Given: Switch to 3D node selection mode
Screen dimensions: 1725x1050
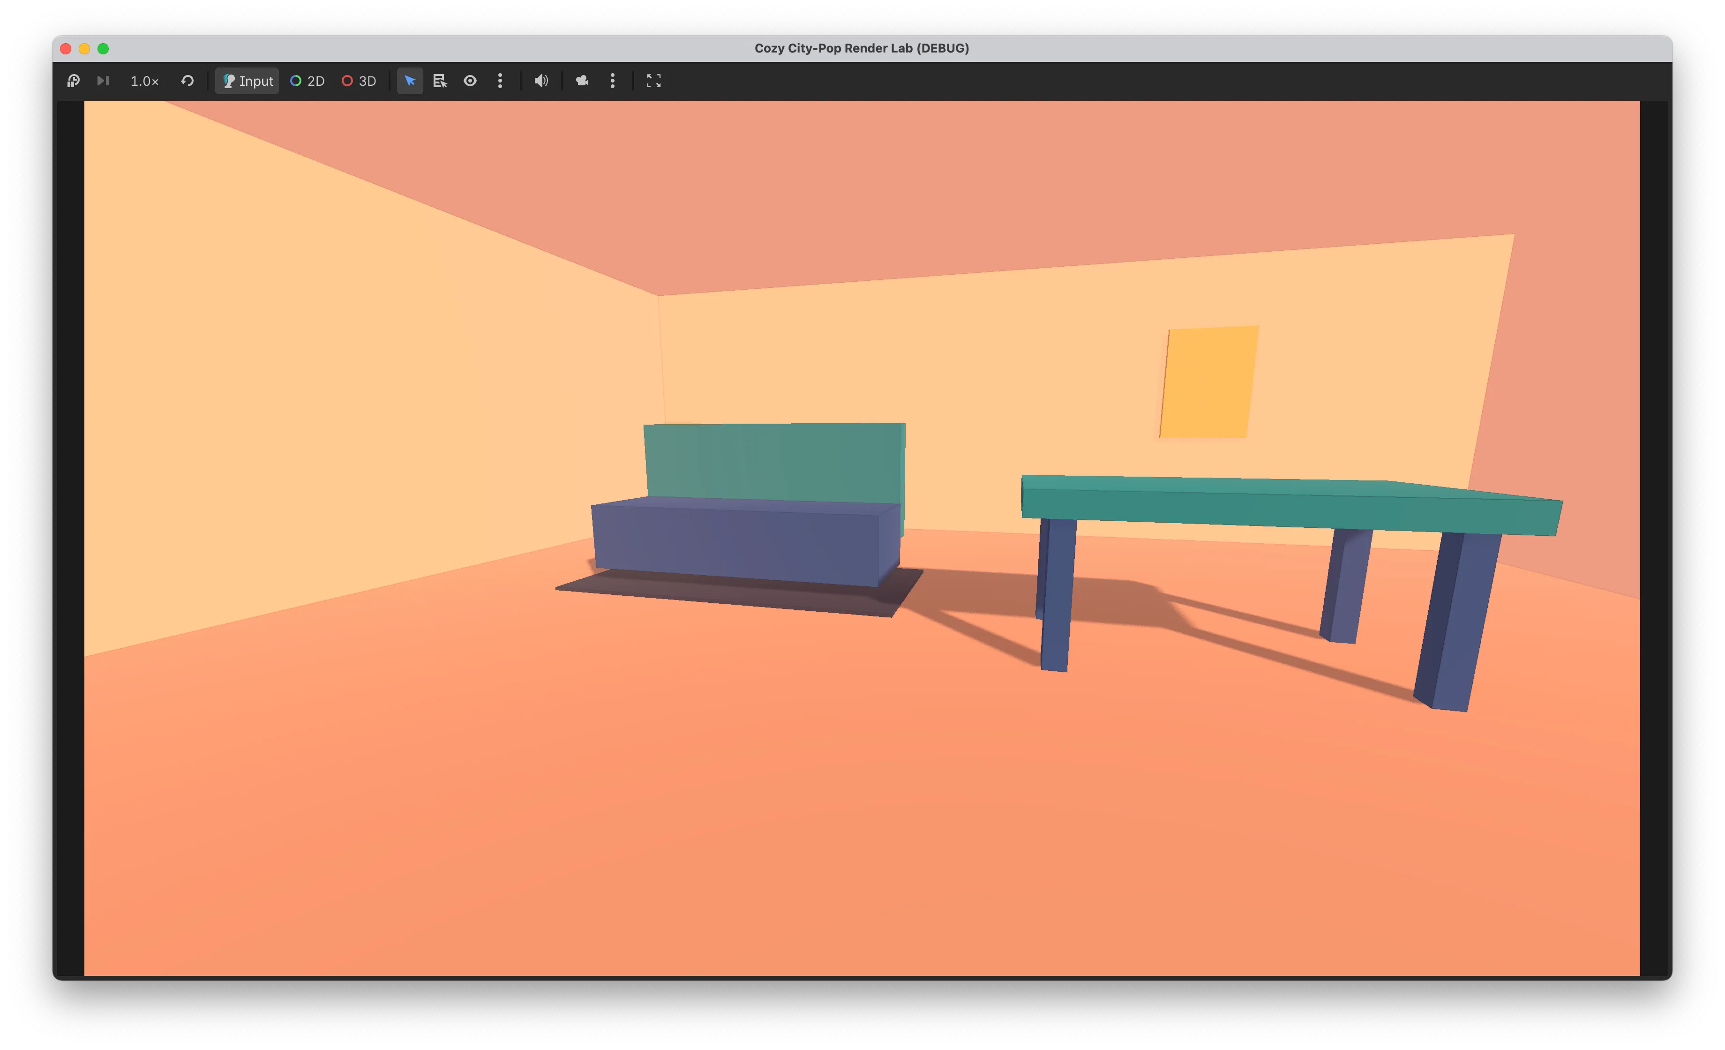Looking at the screenshot, I should point(359,81).
